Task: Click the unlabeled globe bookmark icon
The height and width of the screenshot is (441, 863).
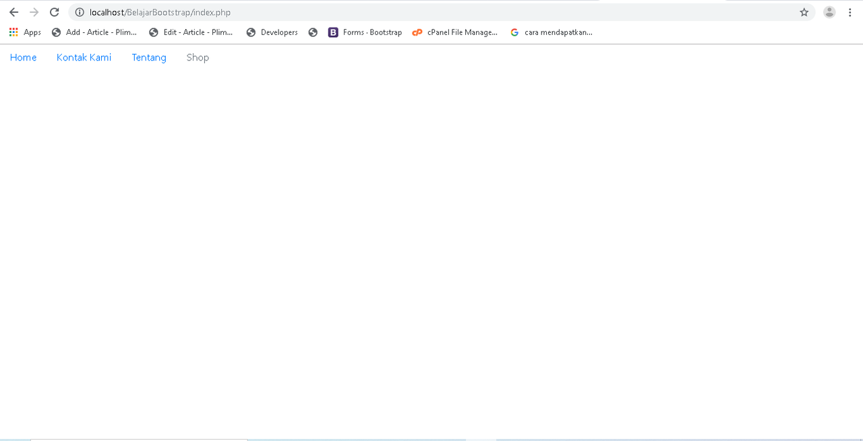Action: tap(313, 32)
